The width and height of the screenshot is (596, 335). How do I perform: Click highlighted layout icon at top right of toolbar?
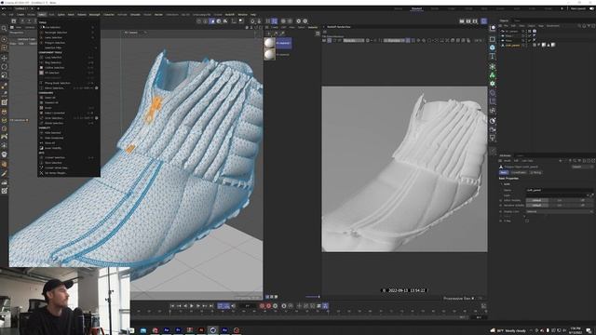484,21
